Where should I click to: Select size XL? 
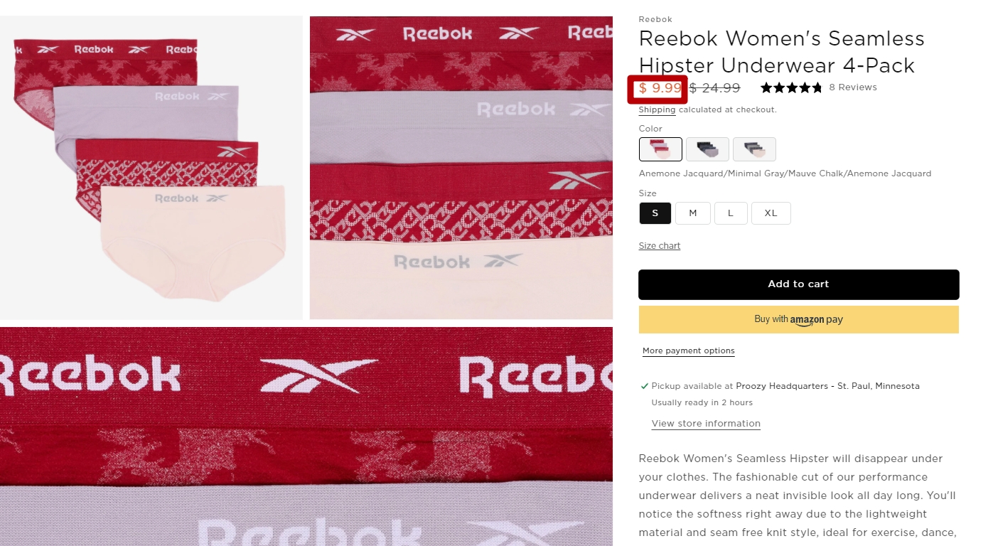(771, 213)
